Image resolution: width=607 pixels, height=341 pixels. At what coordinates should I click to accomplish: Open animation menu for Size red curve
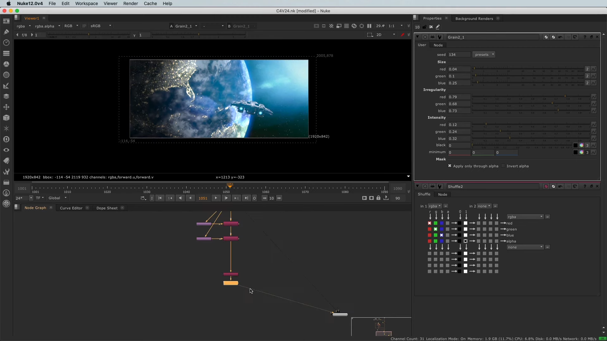click(x=593, y=69)
